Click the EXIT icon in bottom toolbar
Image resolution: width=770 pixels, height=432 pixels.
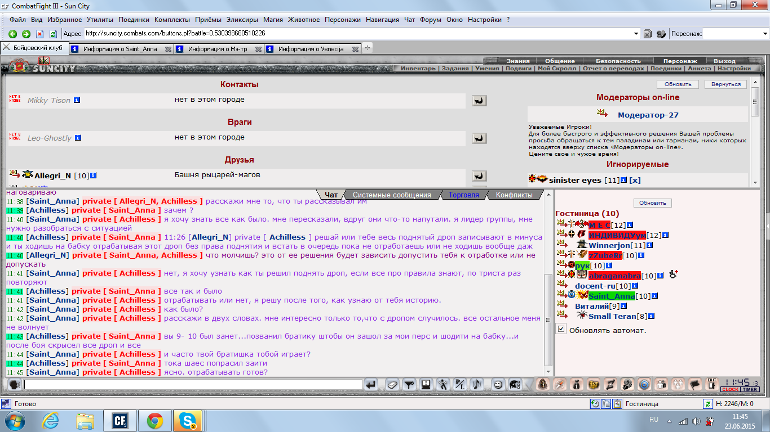click(x=712, y=384)
